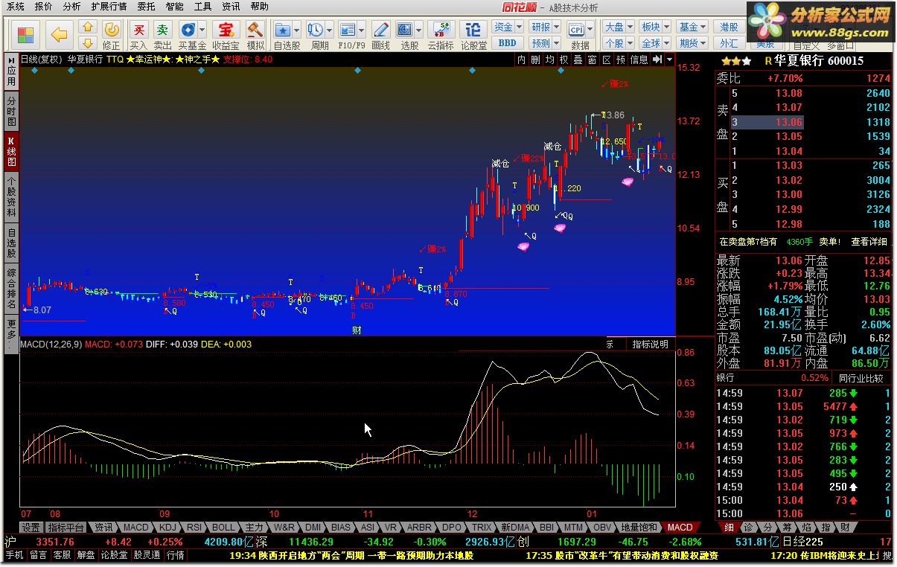Screen dimensions: 897x567
Task: Click the colorful home grid icon
Action: point(25,34)
